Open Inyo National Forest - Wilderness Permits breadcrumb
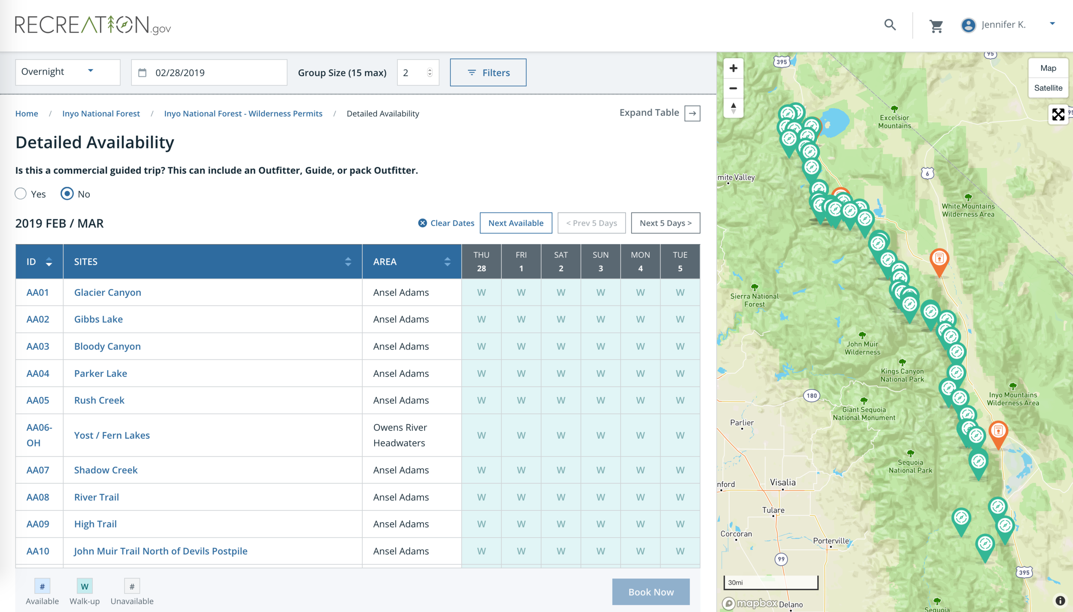The width and height of the screenshot is (1073, 612). click(243, 114)
